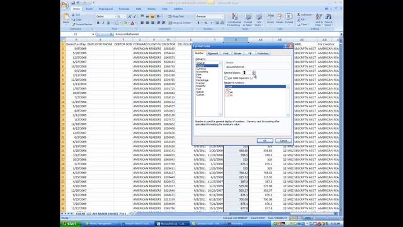The height and width of the screenshot is (227, 403).
Task: Open the Office button menu
Action: 65,4
